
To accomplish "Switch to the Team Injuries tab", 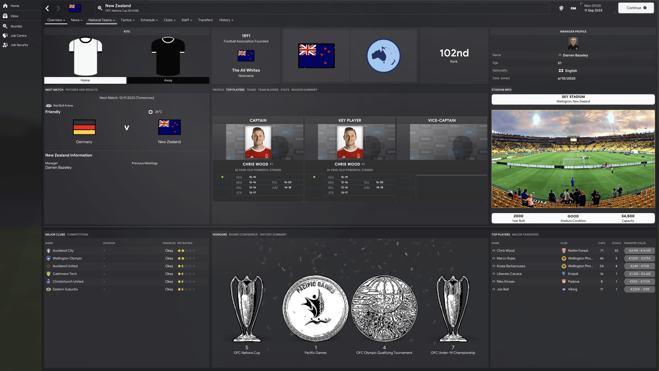I will [x=268, y=90].
